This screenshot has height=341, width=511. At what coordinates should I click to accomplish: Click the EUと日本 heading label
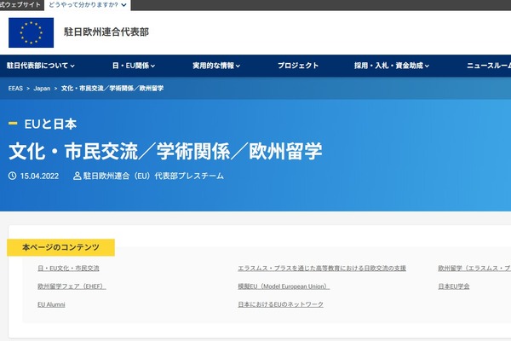(x=50, y=124)
